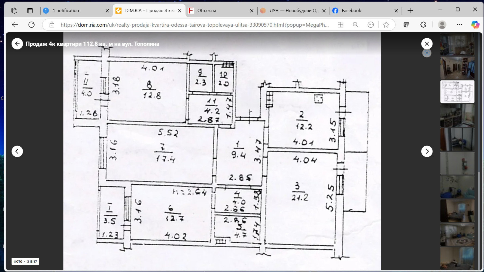Close the Объекты tab

252,11
